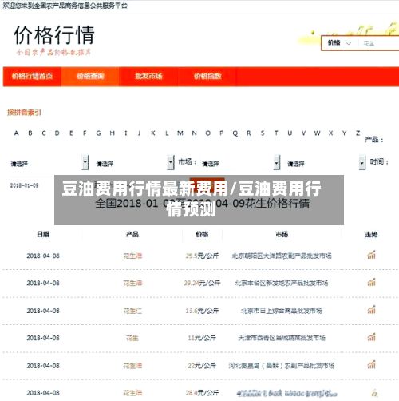The height and width of the screenshot is (401, 399).
Task: Filter products by letter Z
Action: point(358,133)
